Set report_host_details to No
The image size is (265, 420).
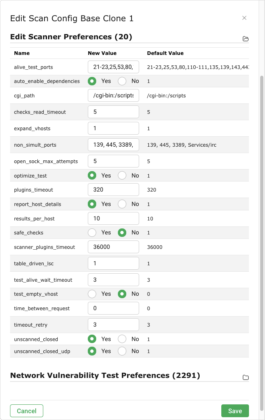(122, 204)
